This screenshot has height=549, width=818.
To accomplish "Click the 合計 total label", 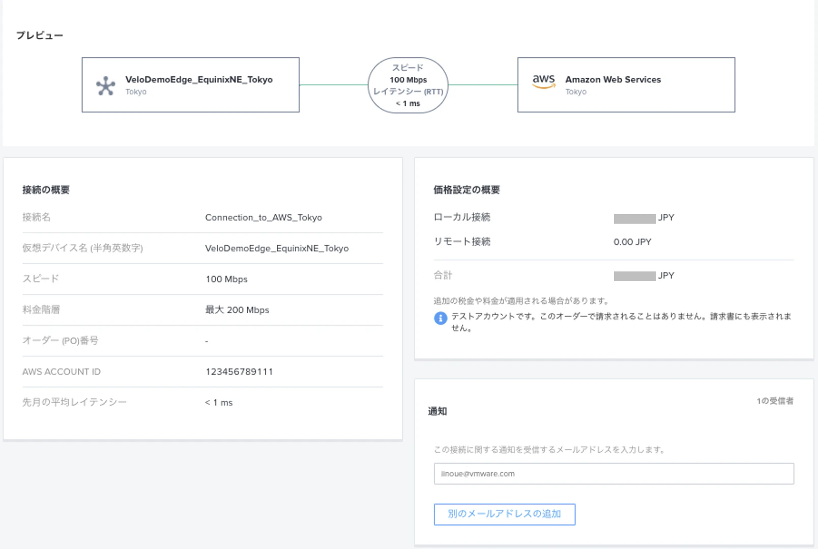I will pyautogui.click(x=443, y=276).
